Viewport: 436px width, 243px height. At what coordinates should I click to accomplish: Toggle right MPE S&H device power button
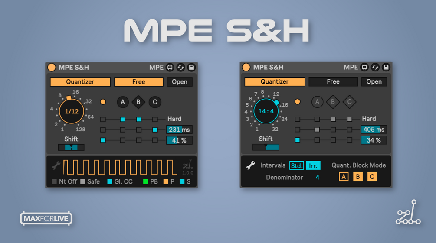coord(246,67)
